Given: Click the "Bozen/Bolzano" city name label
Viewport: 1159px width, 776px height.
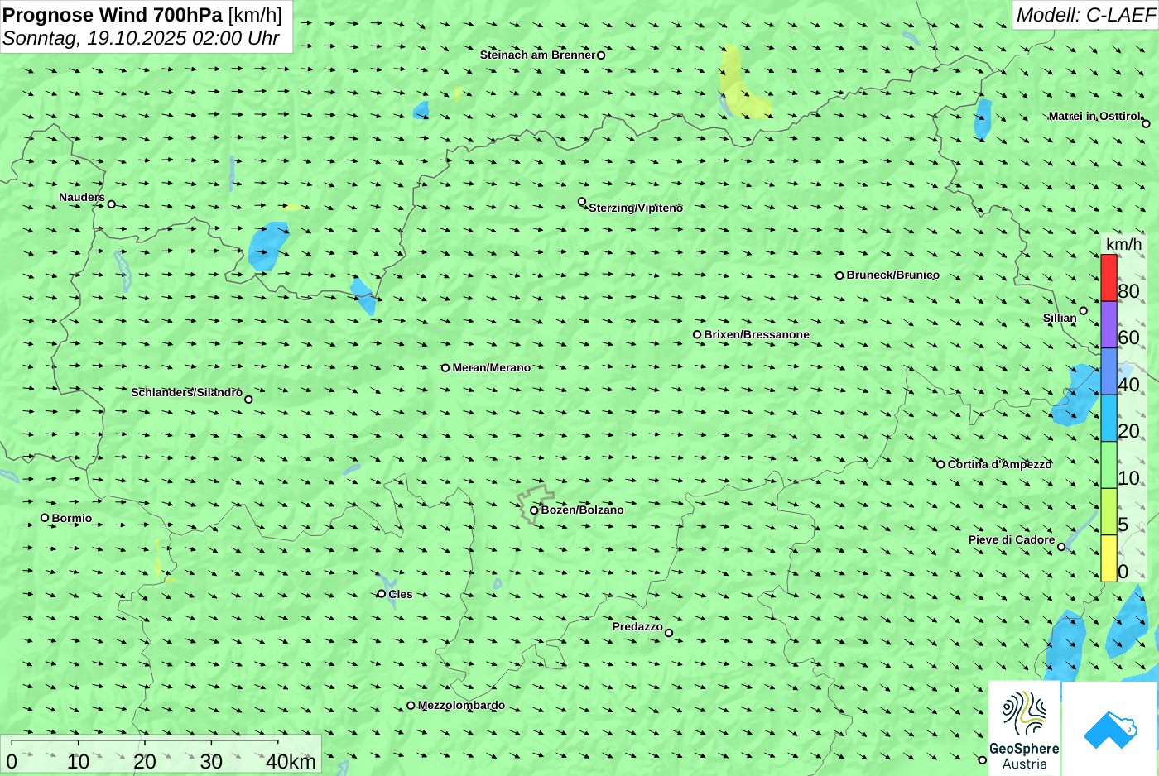Looking at the screenshot, I should point(582,510).
